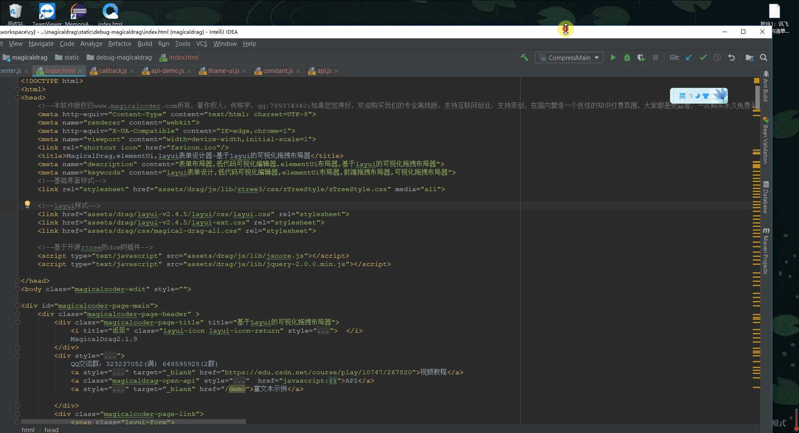This screenshot has height=433, width=799.
Task: Click index.html in the navigation bar
Action: point(179,57)
